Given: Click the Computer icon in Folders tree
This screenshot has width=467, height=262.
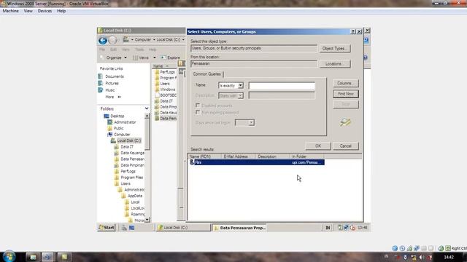Looking at the screenshot, I should click(110, 134).
